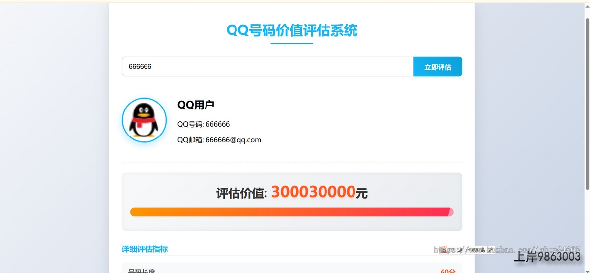Click the QQ用户 nickname heading
This screenshot has height=273, width=590.
coord(196,105)
